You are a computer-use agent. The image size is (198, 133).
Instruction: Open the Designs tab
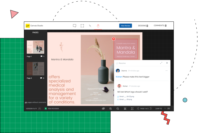tap(143, 26)
